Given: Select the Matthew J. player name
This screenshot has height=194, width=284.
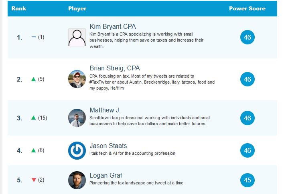Looking at the screenshot, I should pos(105,110).
